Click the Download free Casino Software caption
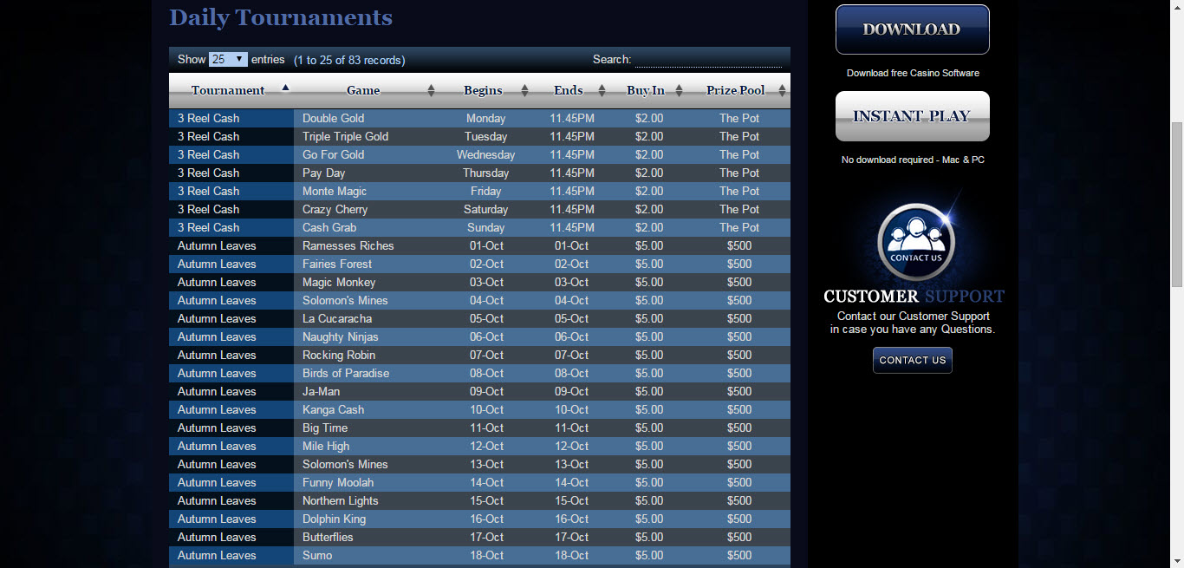 (x=913, y=73)
